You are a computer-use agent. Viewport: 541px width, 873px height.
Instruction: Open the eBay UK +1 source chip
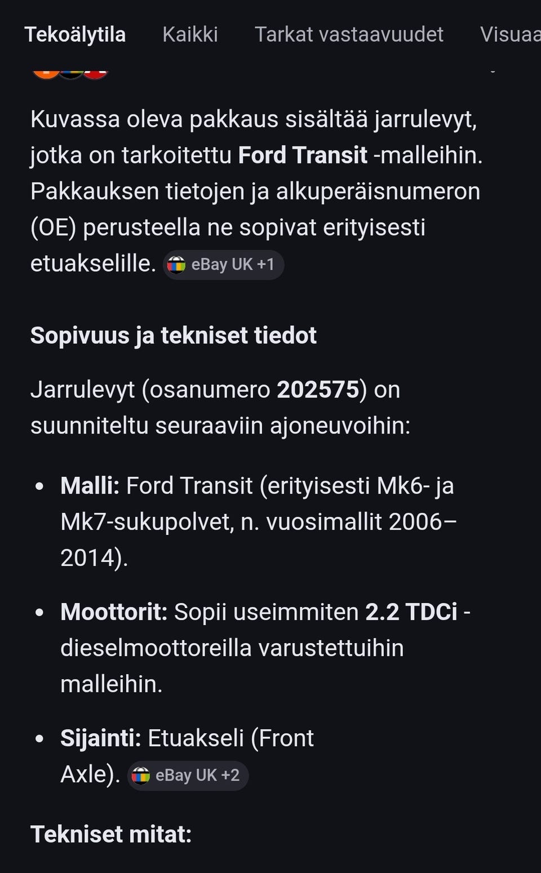click(223, 264)
